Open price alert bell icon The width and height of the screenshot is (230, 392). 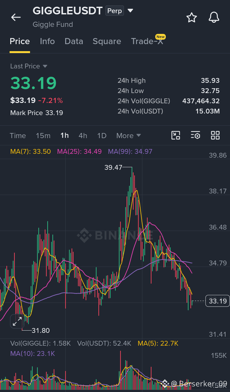[x=214, y=18]
